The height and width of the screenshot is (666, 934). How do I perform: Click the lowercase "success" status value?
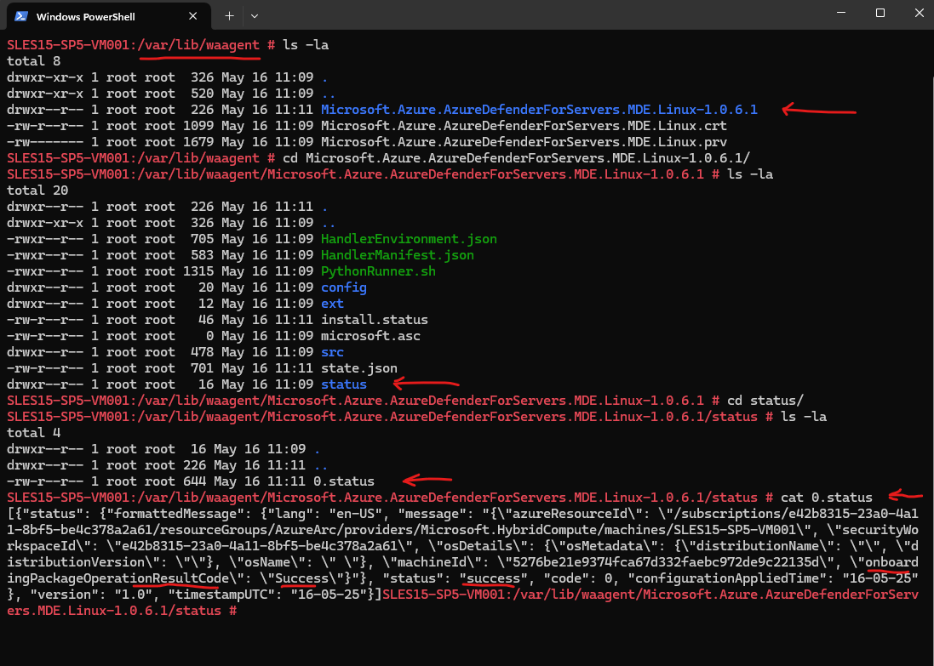click(493, 578)
